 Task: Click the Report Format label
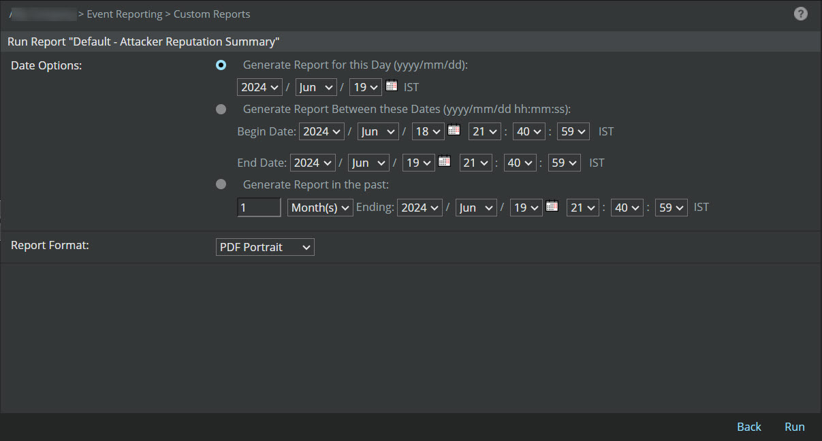[x=50, y=245]
